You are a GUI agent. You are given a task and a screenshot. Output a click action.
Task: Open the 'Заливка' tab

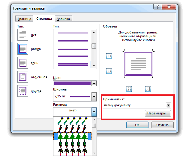tap(64, 19)
